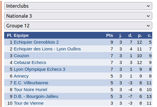The width and height of the screenshot is (157, 107).
Task: Open Echiquier des Lions - Lyon Oullins link
Action: pos(47,49)
